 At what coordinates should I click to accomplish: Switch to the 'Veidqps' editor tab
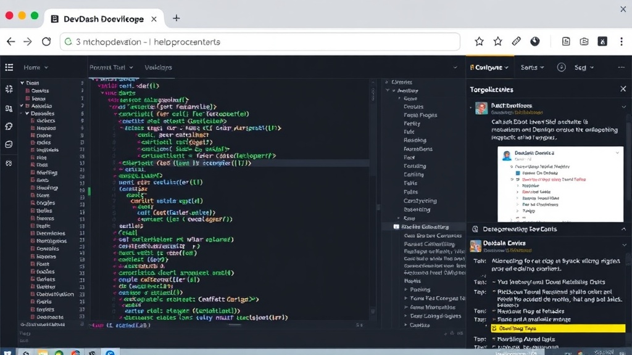(x=158, y=67)
